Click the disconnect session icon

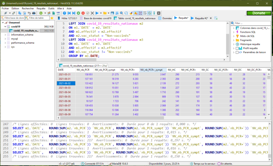[14, 13]
